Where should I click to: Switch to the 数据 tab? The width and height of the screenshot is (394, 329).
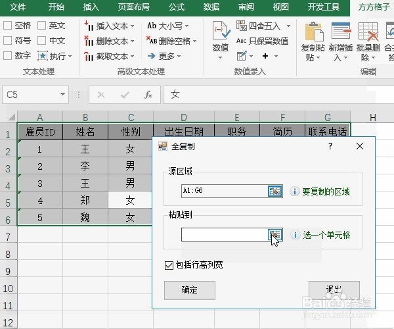tap(211, 7)
